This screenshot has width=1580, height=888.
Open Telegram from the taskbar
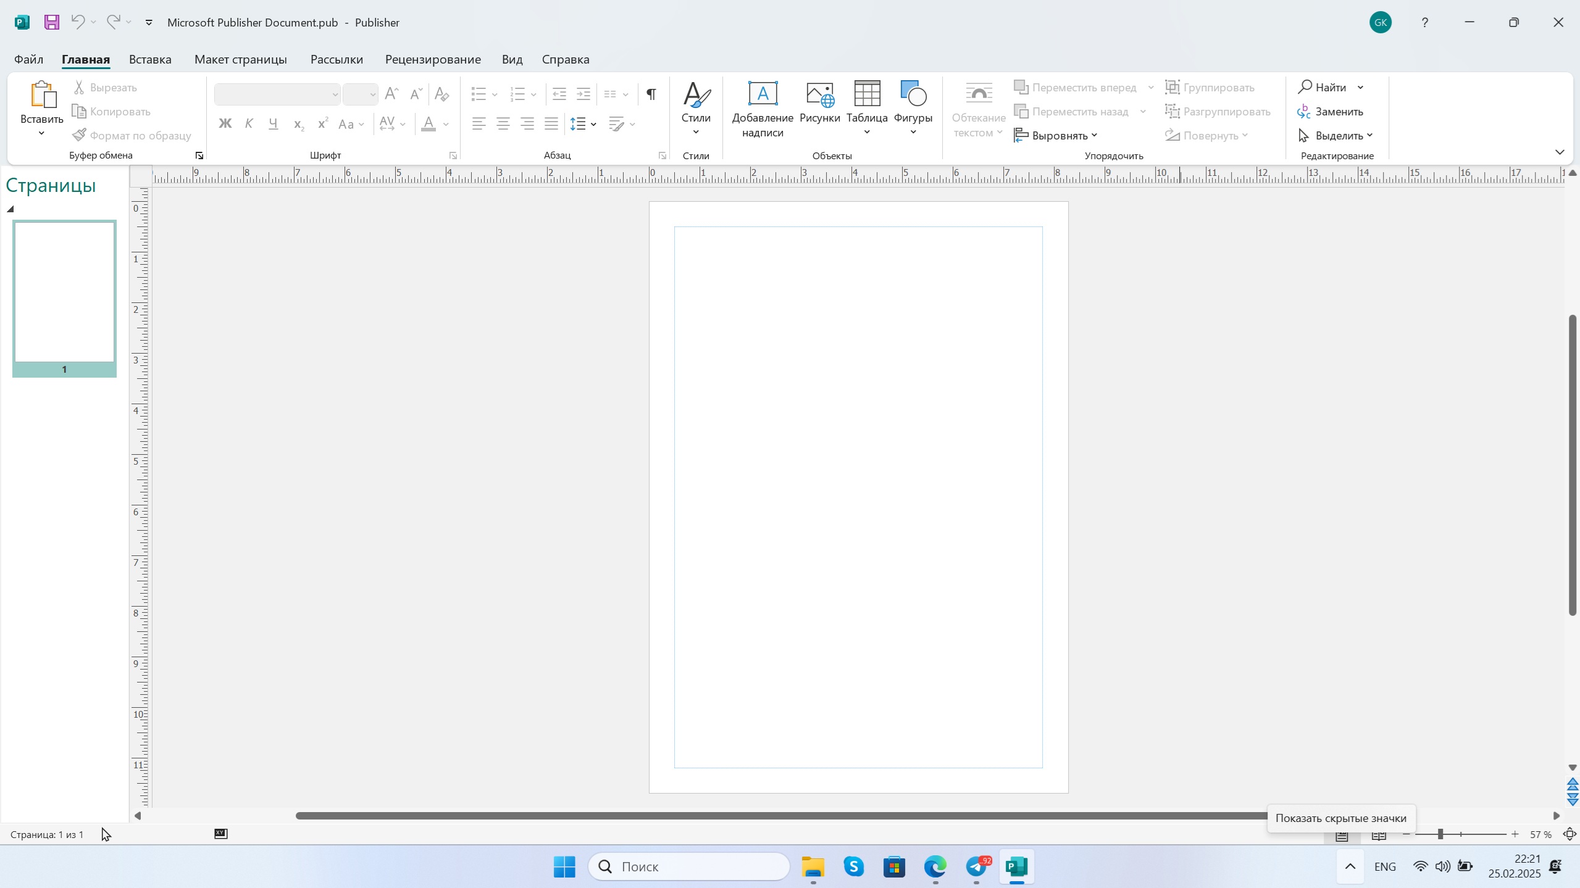coord(977,867)
